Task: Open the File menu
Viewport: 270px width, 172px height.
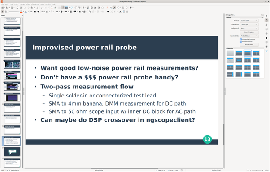Action: (3, 4)
